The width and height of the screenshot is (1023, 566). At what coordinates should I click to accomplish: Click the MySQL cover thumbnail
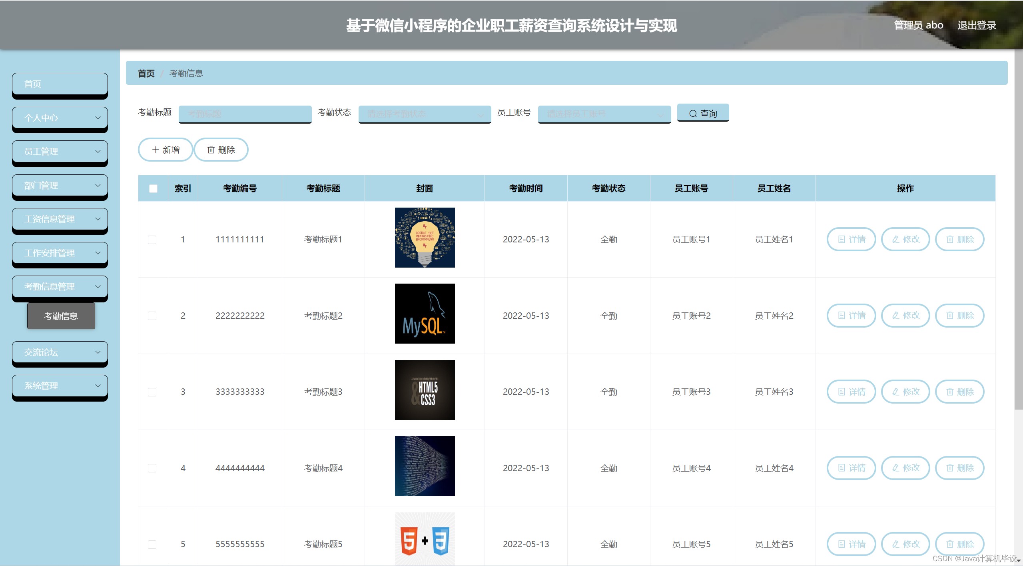coord(425,314)
